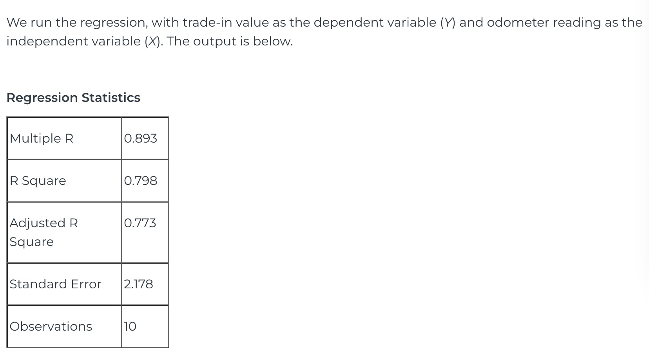Select the Standard Error label cell

(64, 284)
